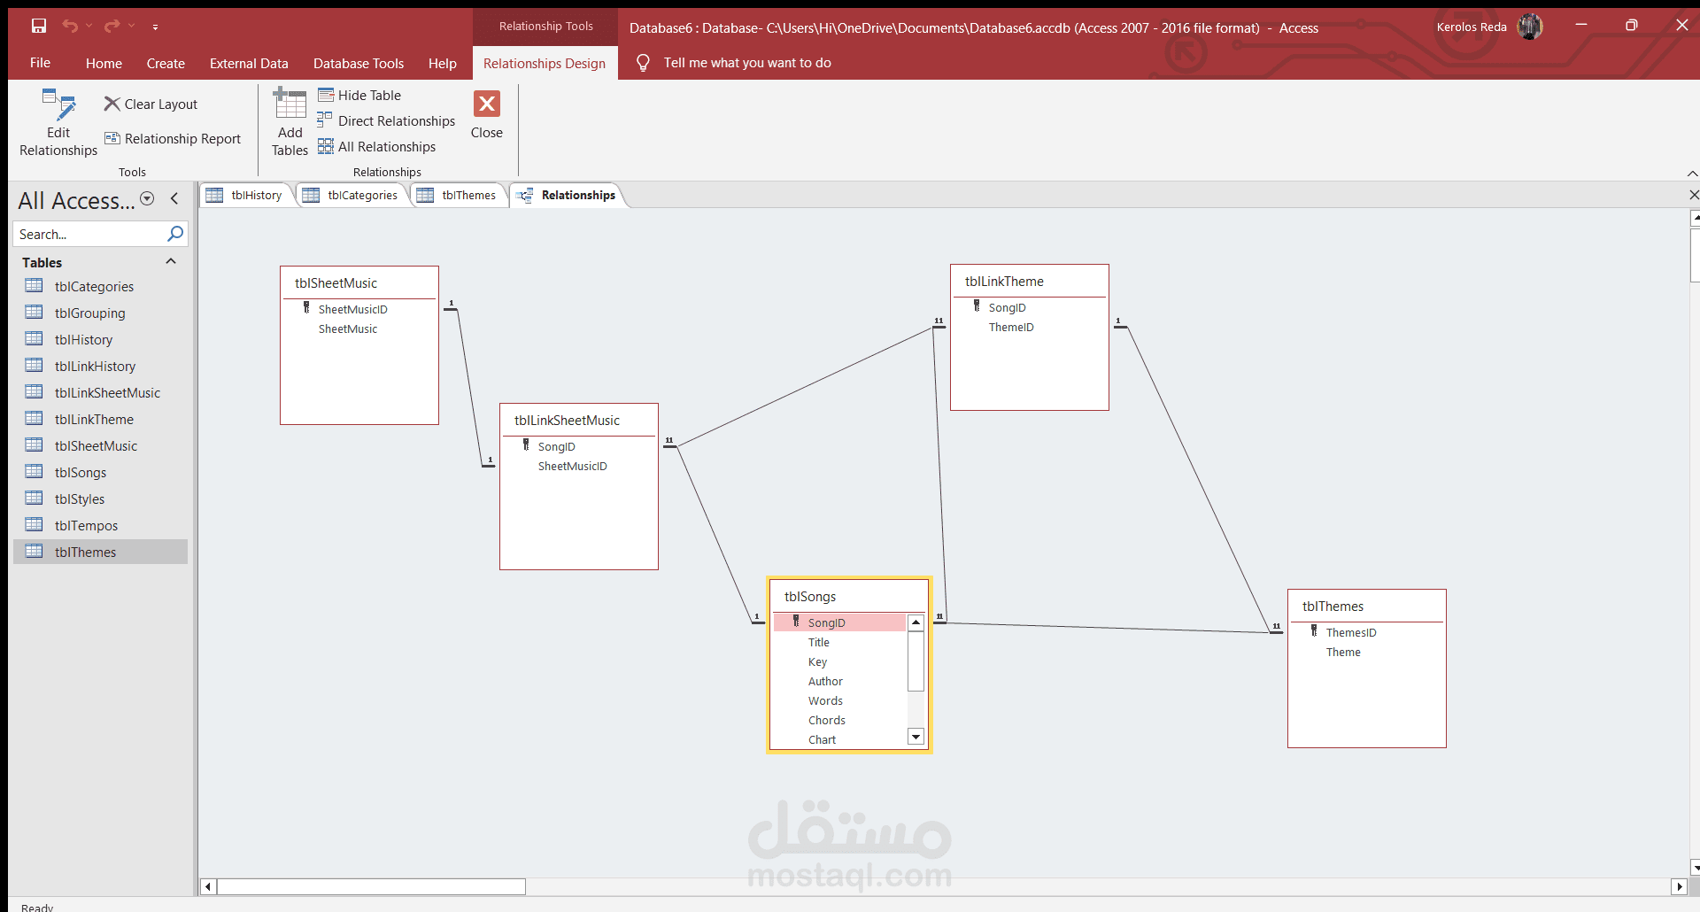1700x912 pixels.
Task: Click the navigation Search field
Action: 90,235
